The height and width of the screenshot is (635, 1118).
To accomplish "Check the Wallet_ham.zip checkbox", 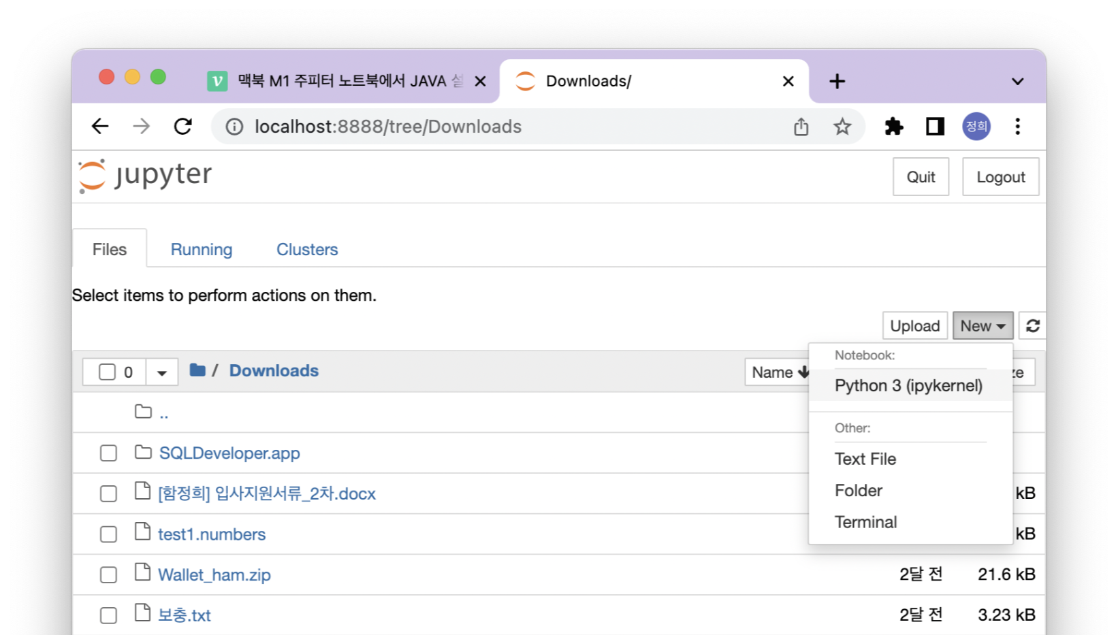I will click(x=108, y=575).
